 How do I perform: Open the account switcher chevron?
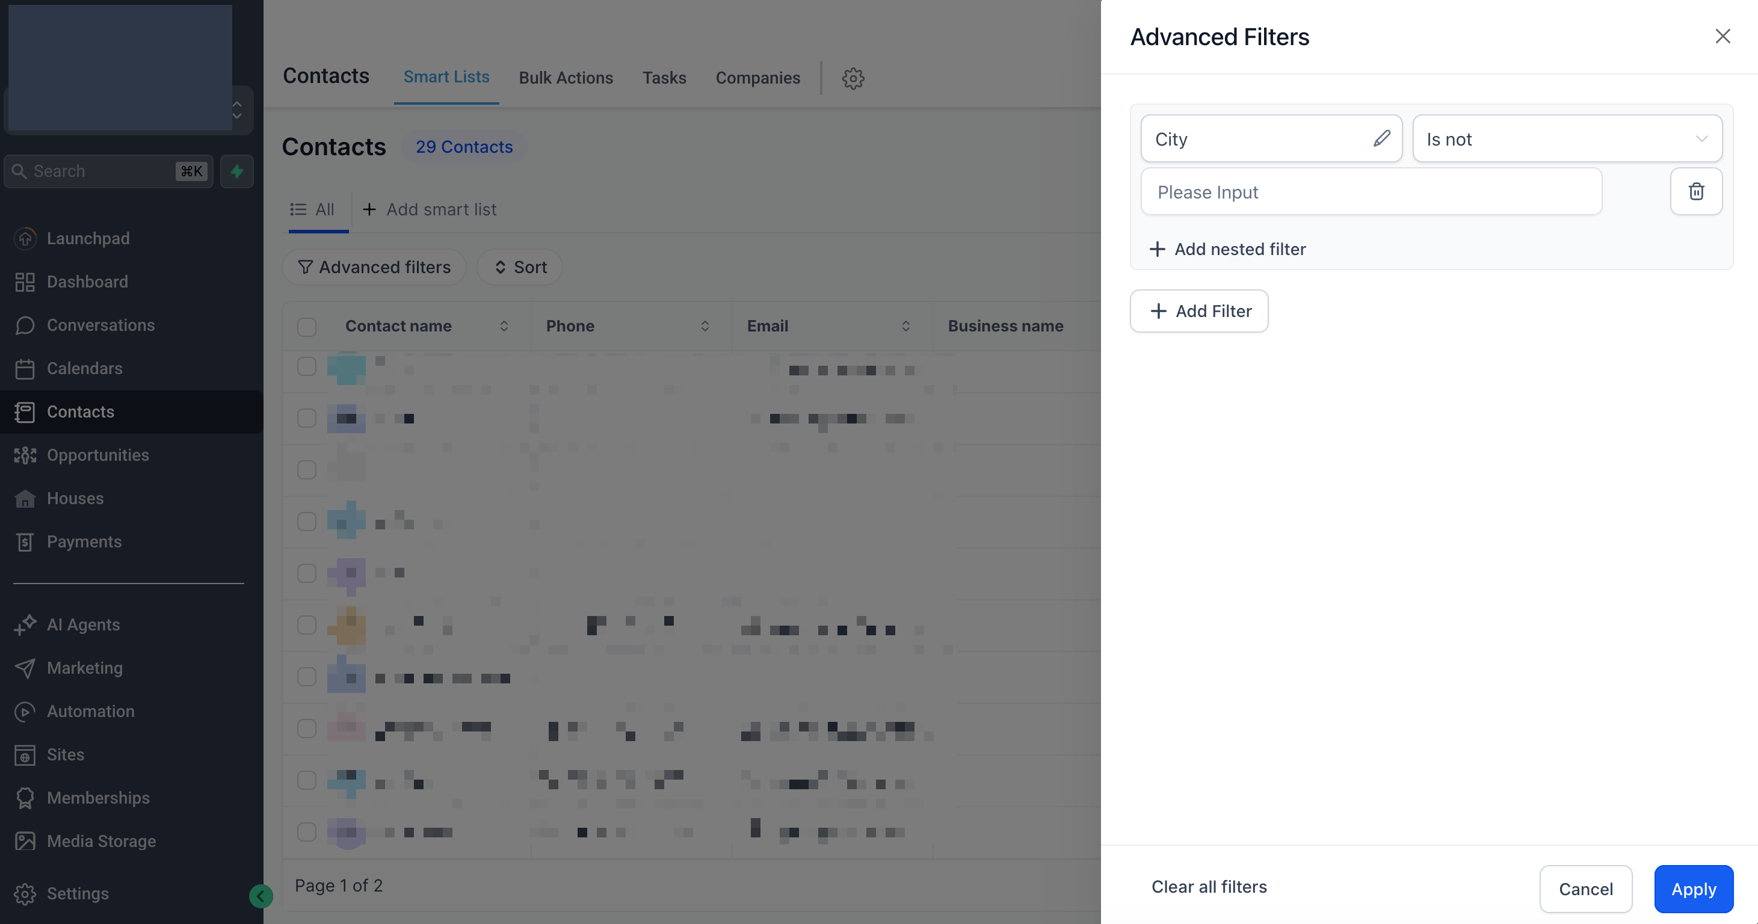(237, 110)
